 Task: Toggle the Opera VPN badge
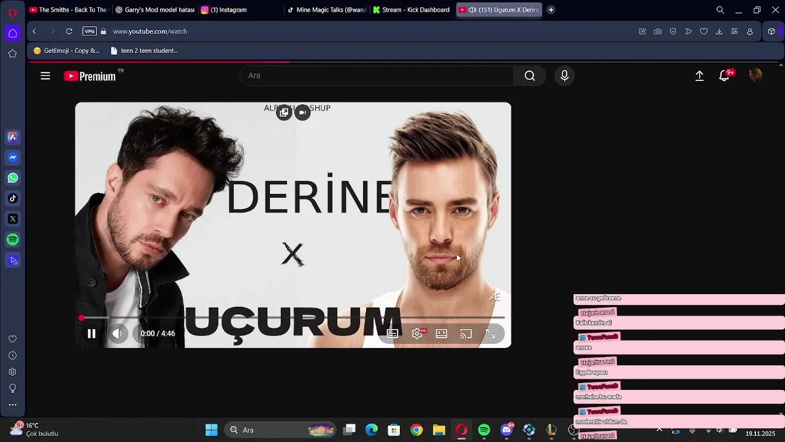(90, 31)
